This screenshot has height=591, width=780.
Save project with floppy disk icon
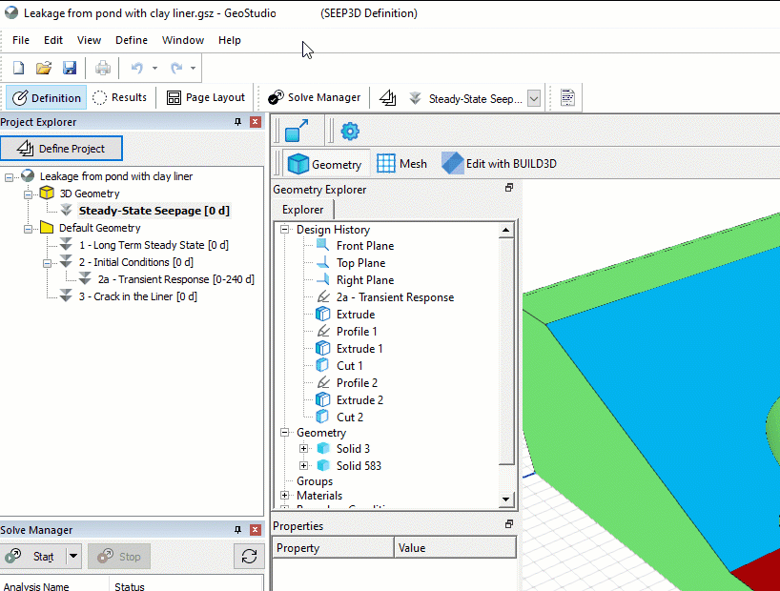(x=70, y=68)
